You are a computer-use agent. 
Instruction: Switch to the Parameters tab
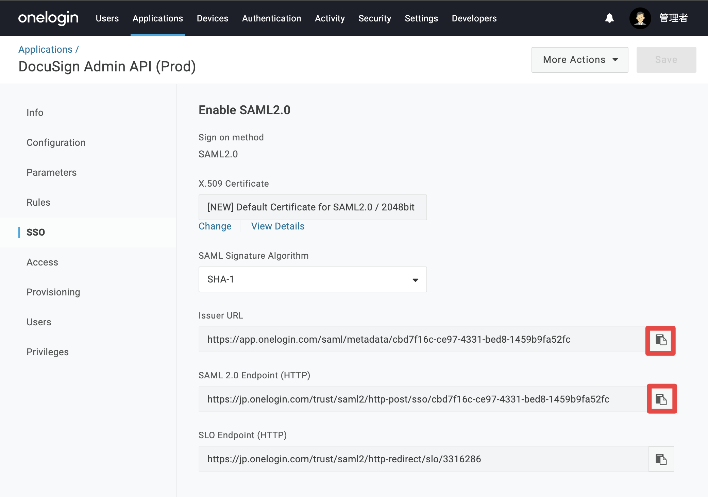coord(52,172)
